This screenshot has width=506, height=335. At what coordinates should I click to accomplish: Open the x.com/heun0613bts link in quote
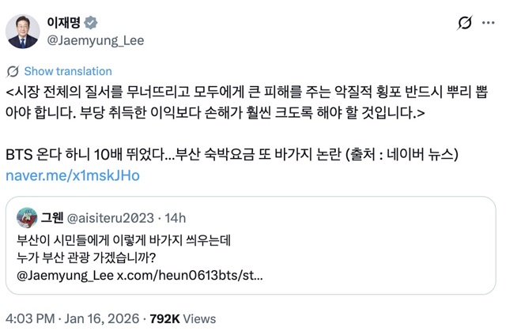coord(190,277)
